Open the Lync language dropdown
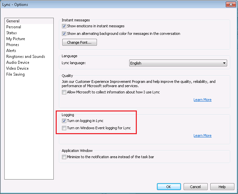 178,63
